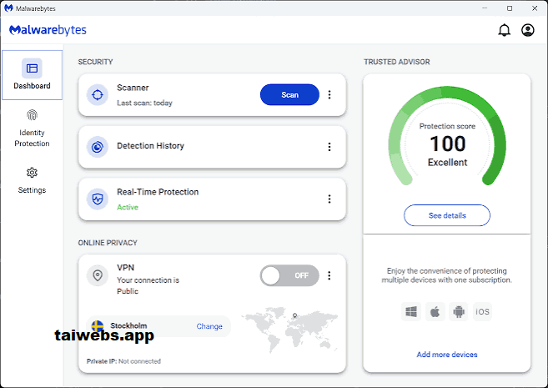The width and height of the screenshot is (548, 388).
Task: Click Add more devices link
Action: 447,355
